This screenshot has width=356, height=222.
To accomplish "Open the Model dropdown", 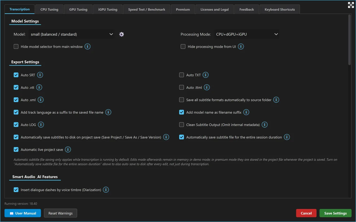I will [72, 34].
